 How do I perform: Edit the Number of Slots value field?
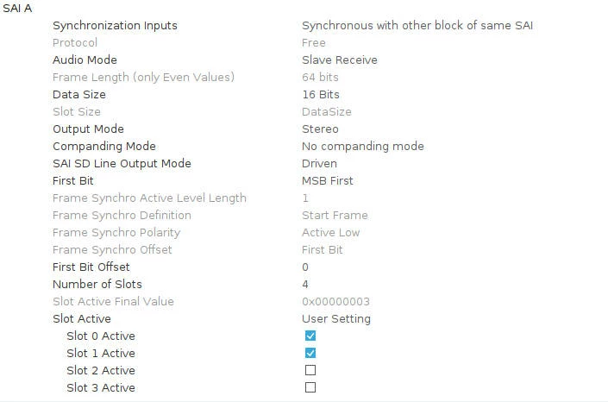pos(305,285)
